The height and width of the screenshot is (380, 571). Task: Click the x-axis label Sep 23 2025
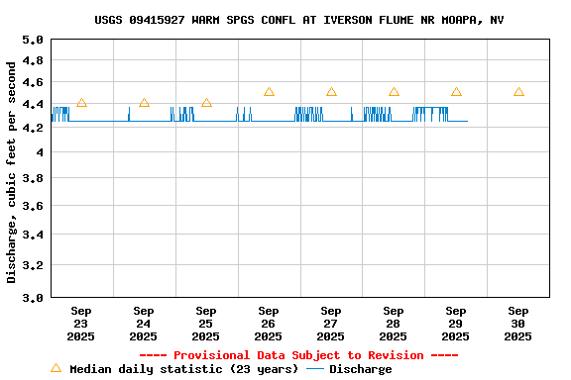tap(81, 324)
